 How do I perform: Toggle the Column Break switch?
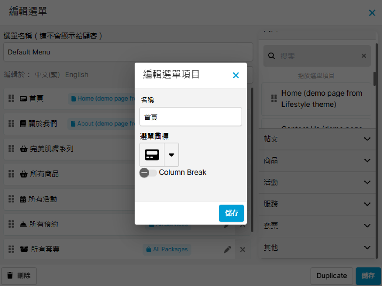tap(148, 173)
